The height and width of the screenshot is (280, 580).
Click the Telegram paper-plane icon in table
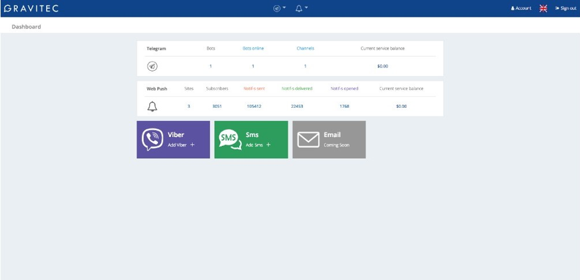click(x=152, y=66)
